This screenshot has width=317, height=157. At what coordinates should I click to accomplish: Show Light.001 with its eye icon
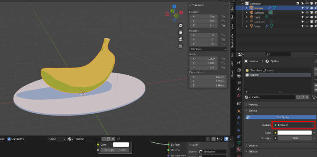tap(307, 22)
